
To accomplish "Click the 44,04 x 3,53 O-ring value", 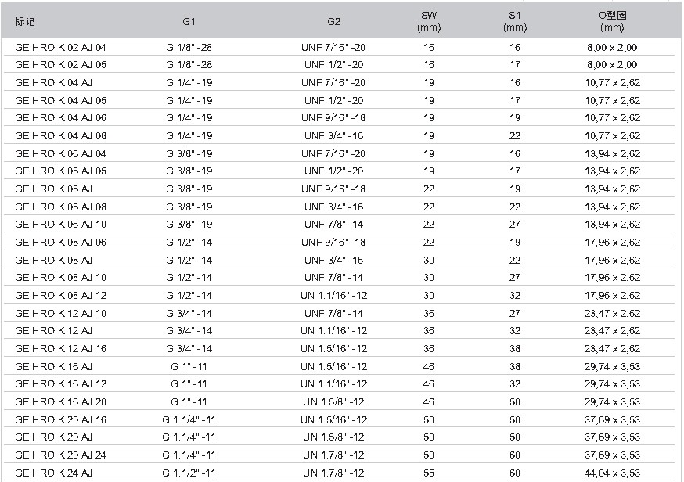I will [612, 473].
